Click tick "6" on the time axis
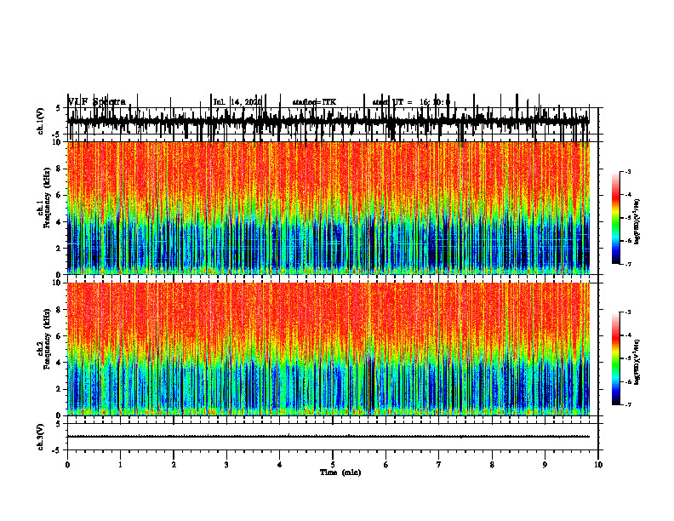 pyautogui.click(x=386, y=465)
